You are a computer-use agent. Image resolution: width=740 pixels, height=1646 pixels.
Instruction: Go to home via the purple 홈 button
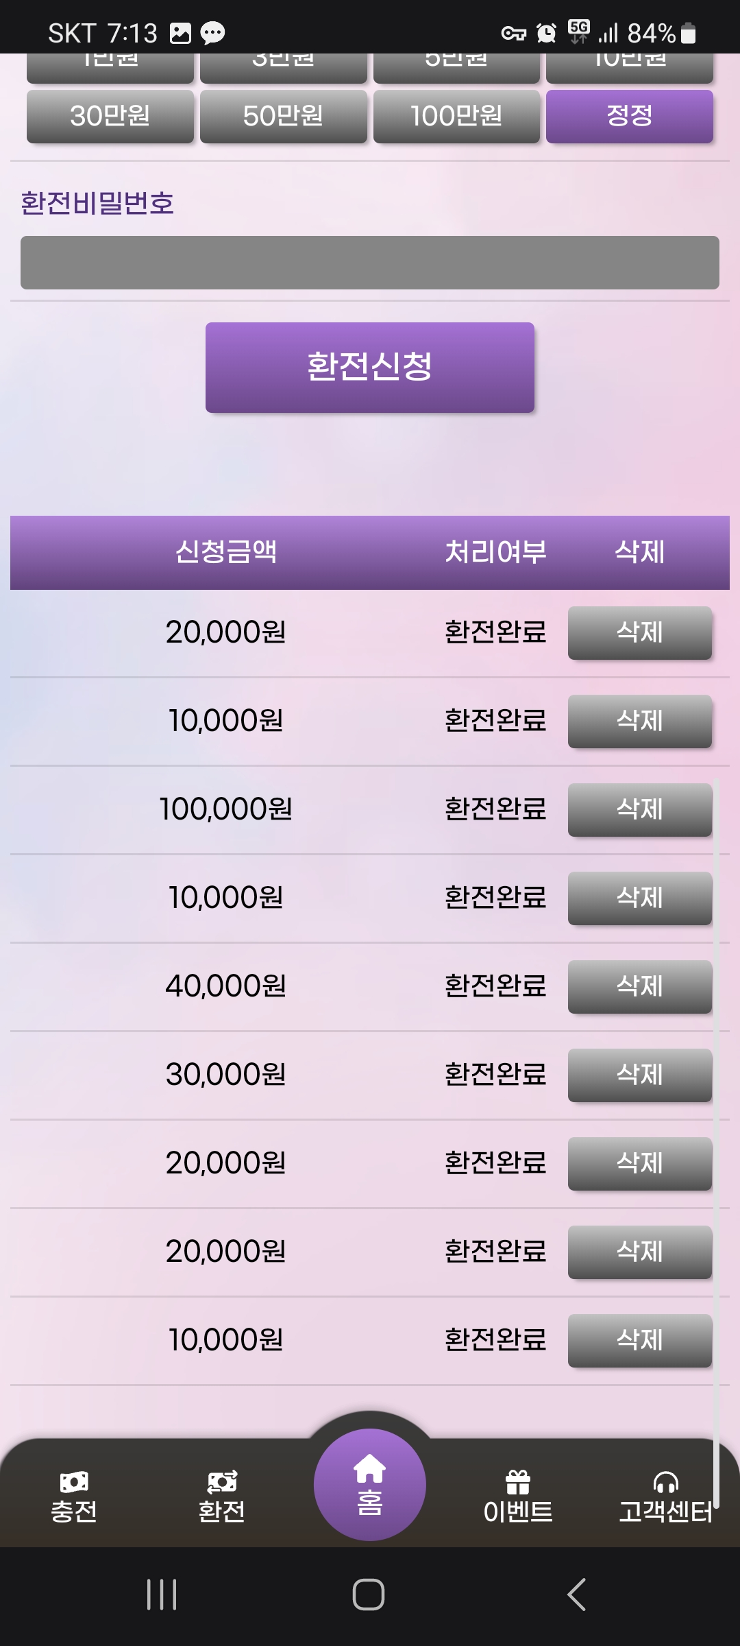tap(369, 1484)
